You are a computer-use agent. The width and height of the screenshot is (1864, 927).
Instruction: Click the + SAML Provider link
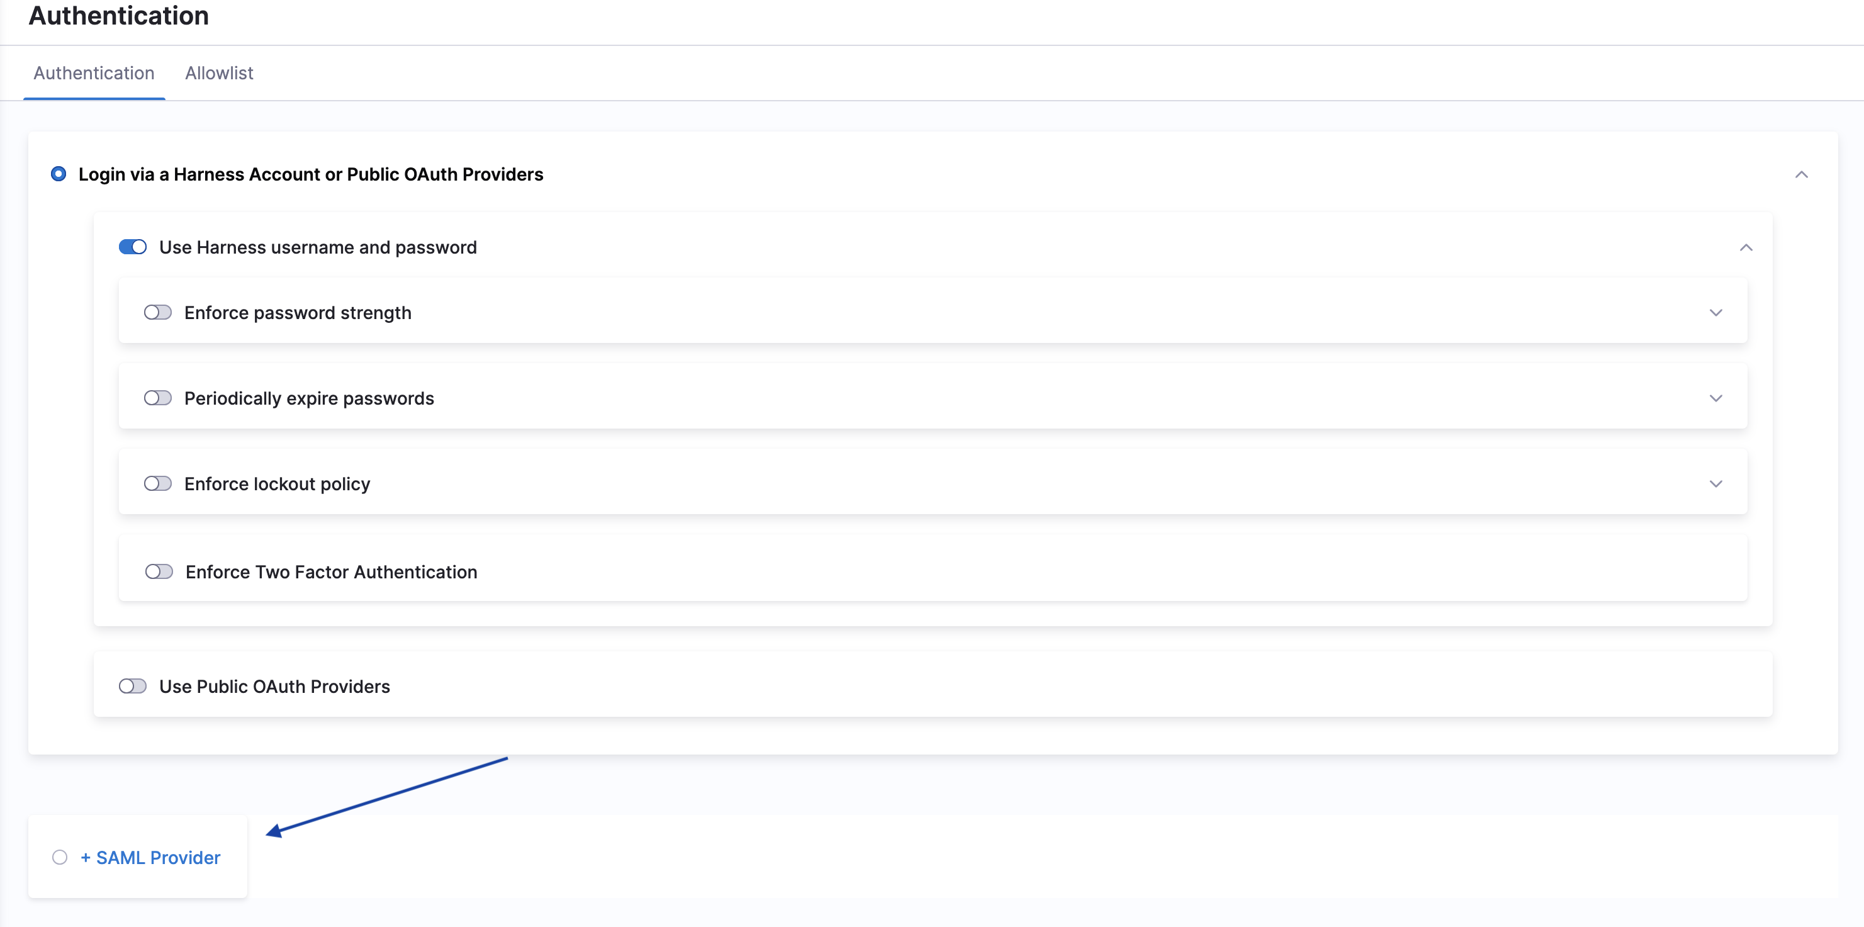click(150, 858)
